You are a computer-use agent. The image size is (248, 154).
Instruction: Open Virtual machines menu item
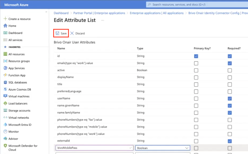tap(19, 96)
